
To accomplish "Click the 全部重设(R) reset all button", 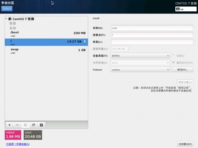I will [185, 144].
